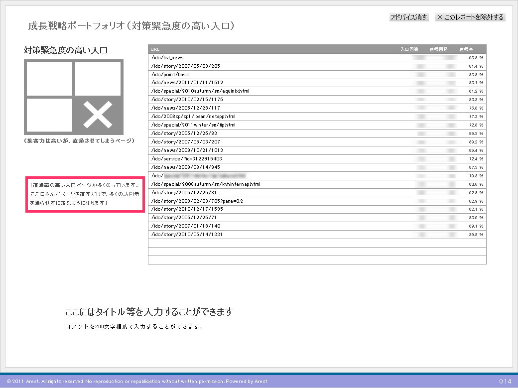The height and width of the screenshot is (388, 518).
Task: Select the top-left white quadrant of the matrix
Action: [49, 79]
